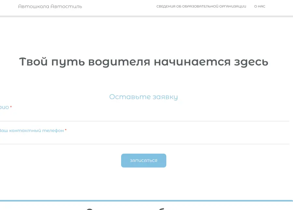
Task: Click the red asterisk beside phone label
Action: click(65, 130)
